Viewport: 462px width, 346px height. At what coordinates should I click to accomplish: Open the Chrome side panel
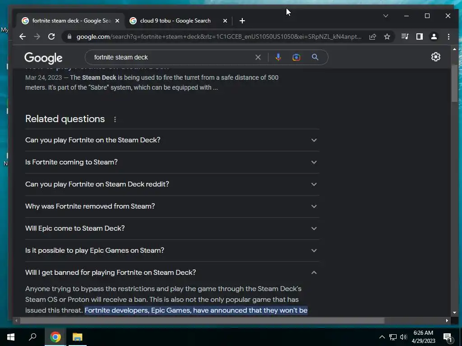(x=420, y=36)
